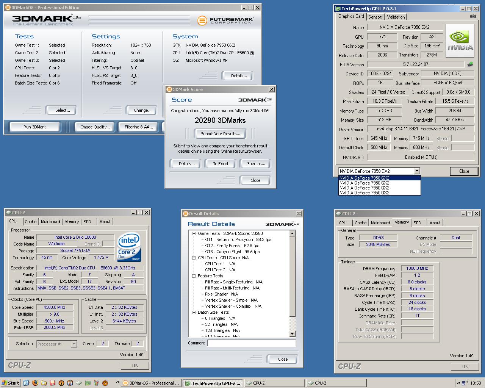This screenshot has height=388, width=485.
Task: Click GT1 - Return To Proxycon row
Action: tap(238, 239)
